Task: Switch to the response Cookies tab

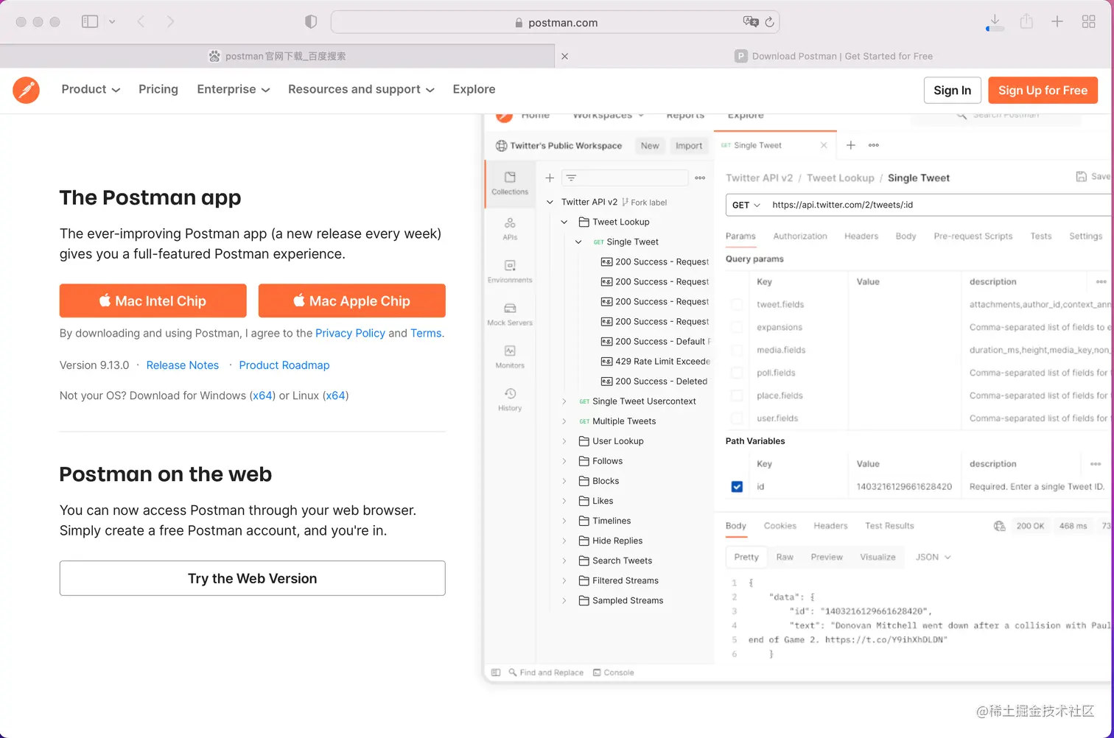Action: pos(780,526)
